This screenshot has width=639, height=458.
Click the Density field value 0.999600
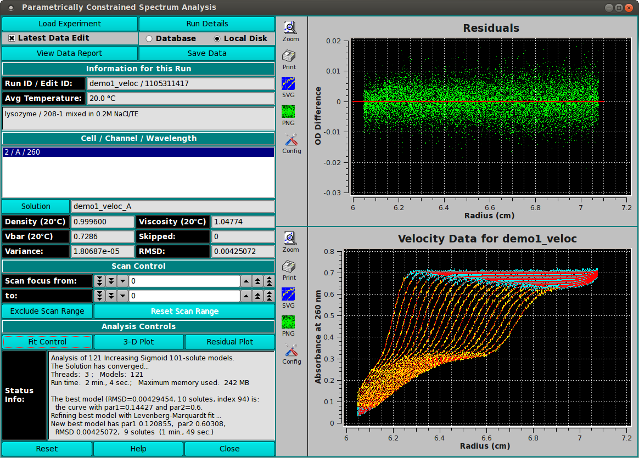tap(103, 222)
